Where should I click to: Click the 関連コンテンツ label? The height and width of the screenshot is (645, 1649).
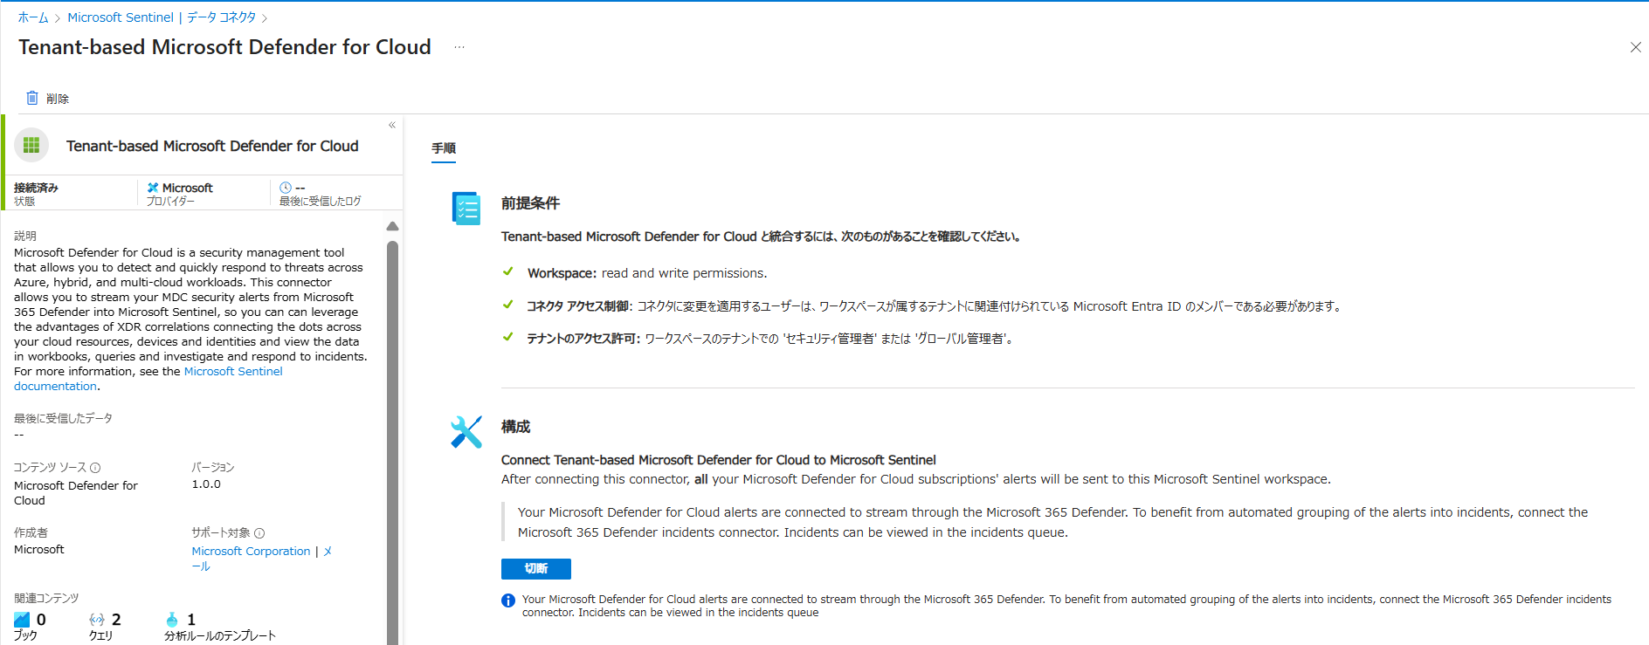[46, 599]
